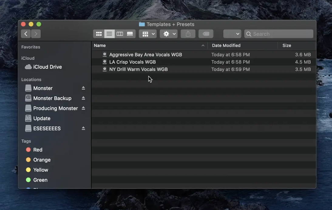Screen dimensions: 332x210
Task: Open the group-by arrangement dropdown
Action: click(x=148, y=34)
